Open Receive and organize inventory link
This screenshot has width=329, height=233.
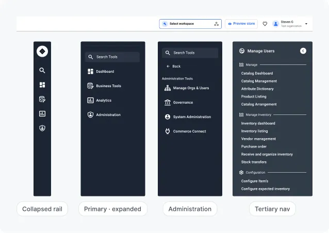click(267, 154)
